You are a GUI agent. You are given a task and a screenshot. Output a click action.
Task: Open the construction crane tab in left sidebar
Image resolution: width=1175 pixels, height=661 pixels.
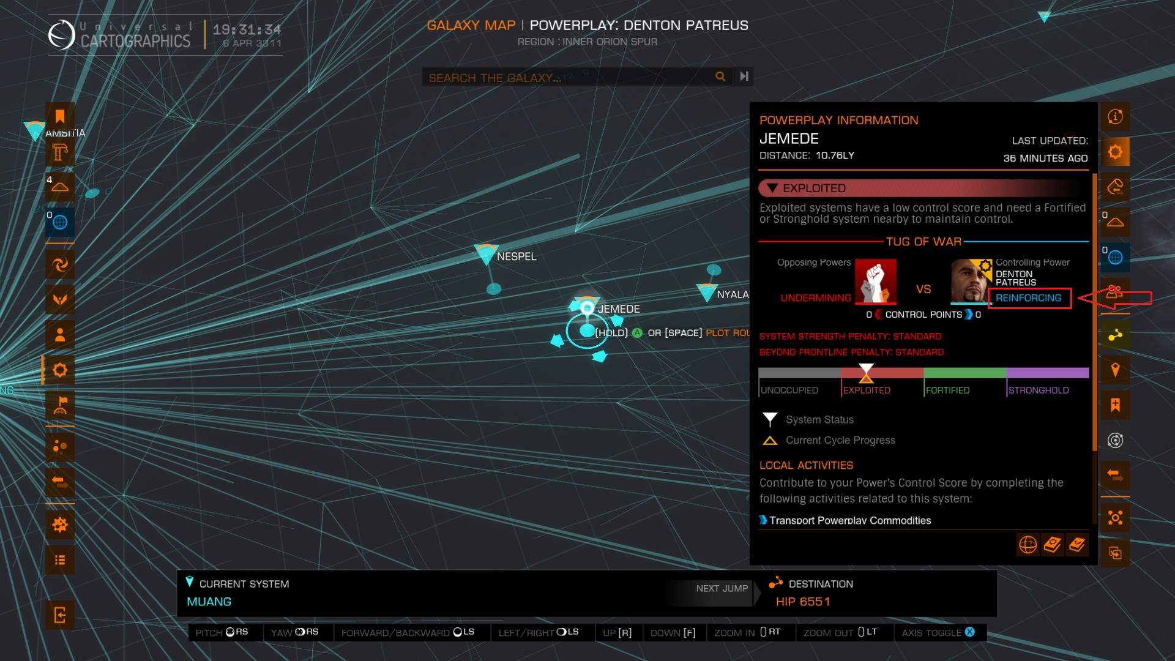pyautogui.click(x=60, y=151)
